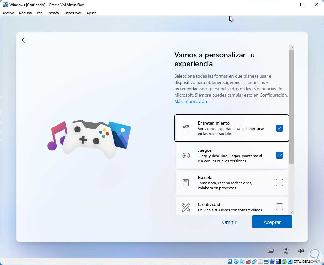Click the Escuela notebook icon
The width and height of the screenshot is (324, 265).
[x=186, y=182]
